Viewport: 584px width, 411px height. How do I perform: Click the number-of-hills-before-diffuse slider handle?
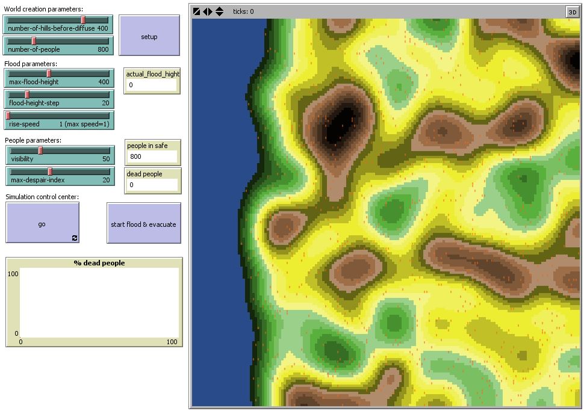(83, 20)
